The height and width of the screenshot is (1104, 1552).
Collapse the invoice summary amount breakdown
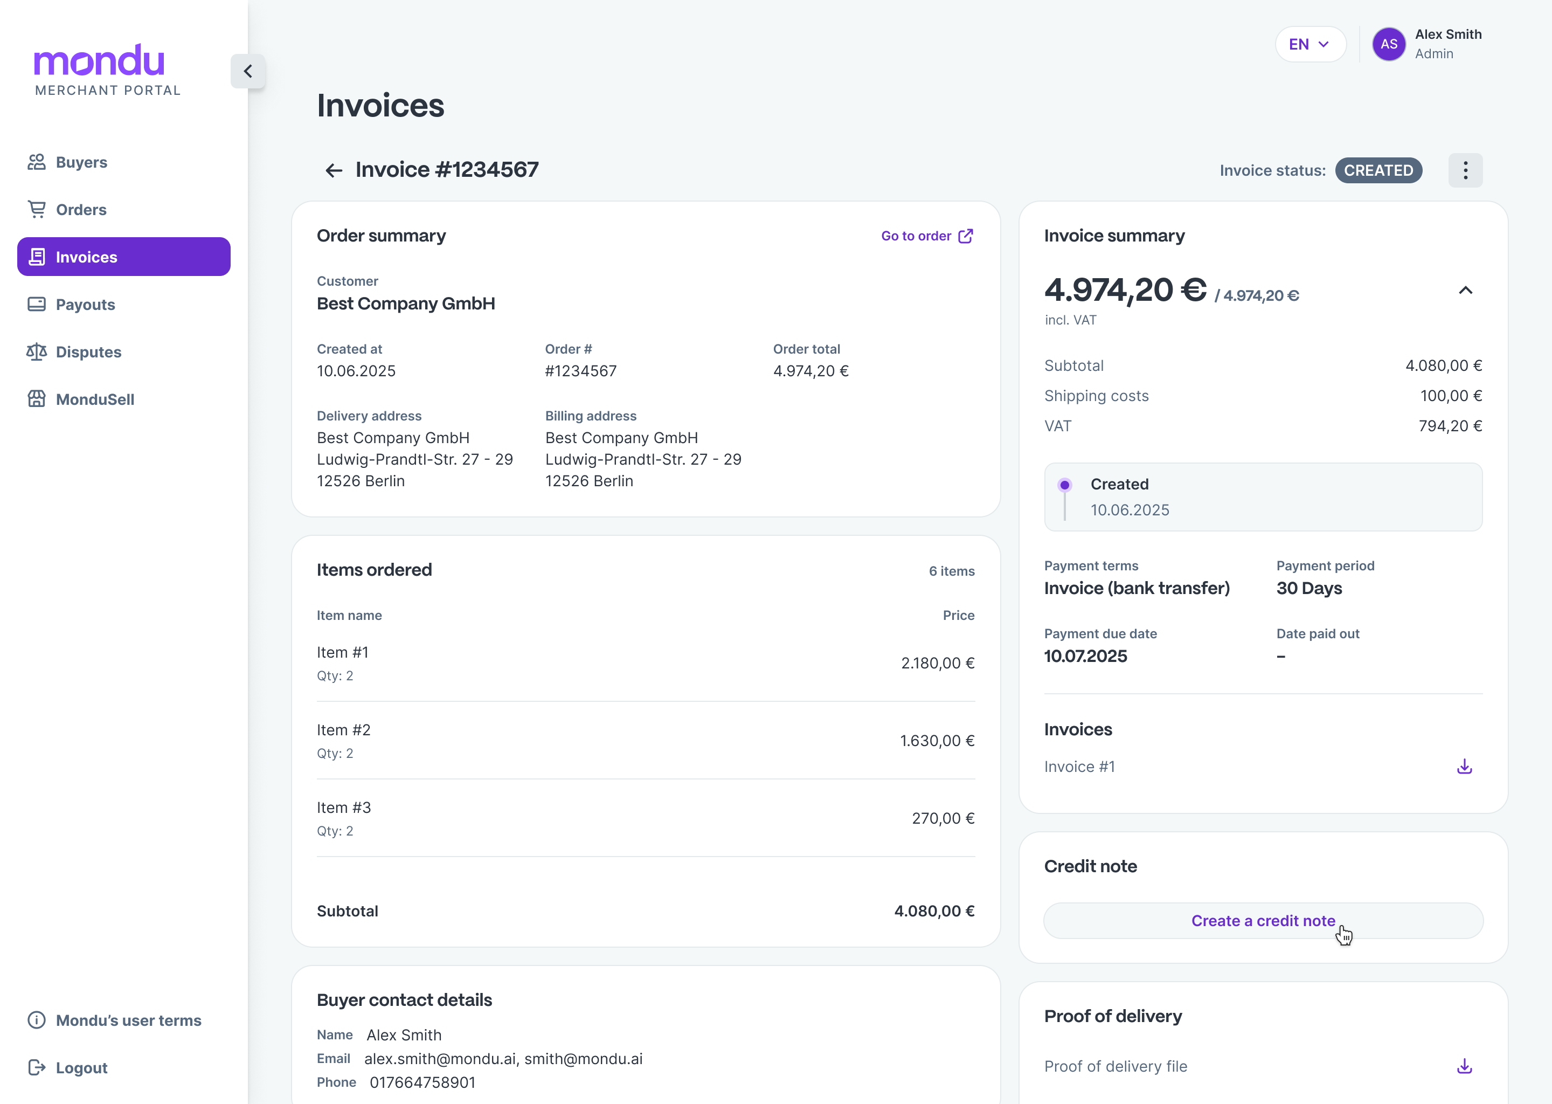point(1465,290)
